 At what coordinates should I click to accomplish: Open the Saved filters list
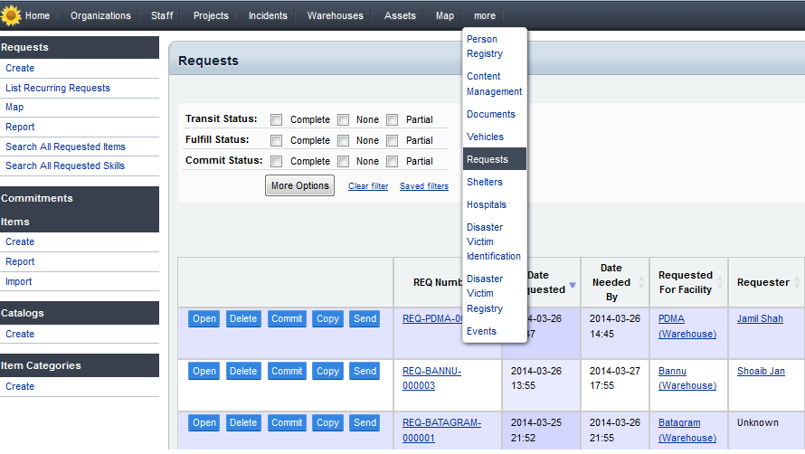click(x=423, y=186)
